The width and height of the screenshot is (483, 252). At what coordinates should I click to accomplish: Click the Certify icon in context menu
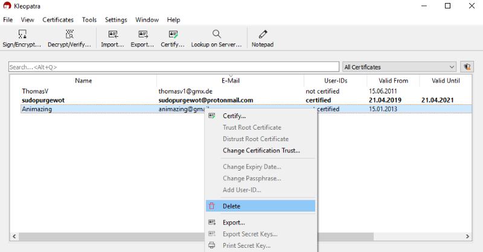[212, 116]
